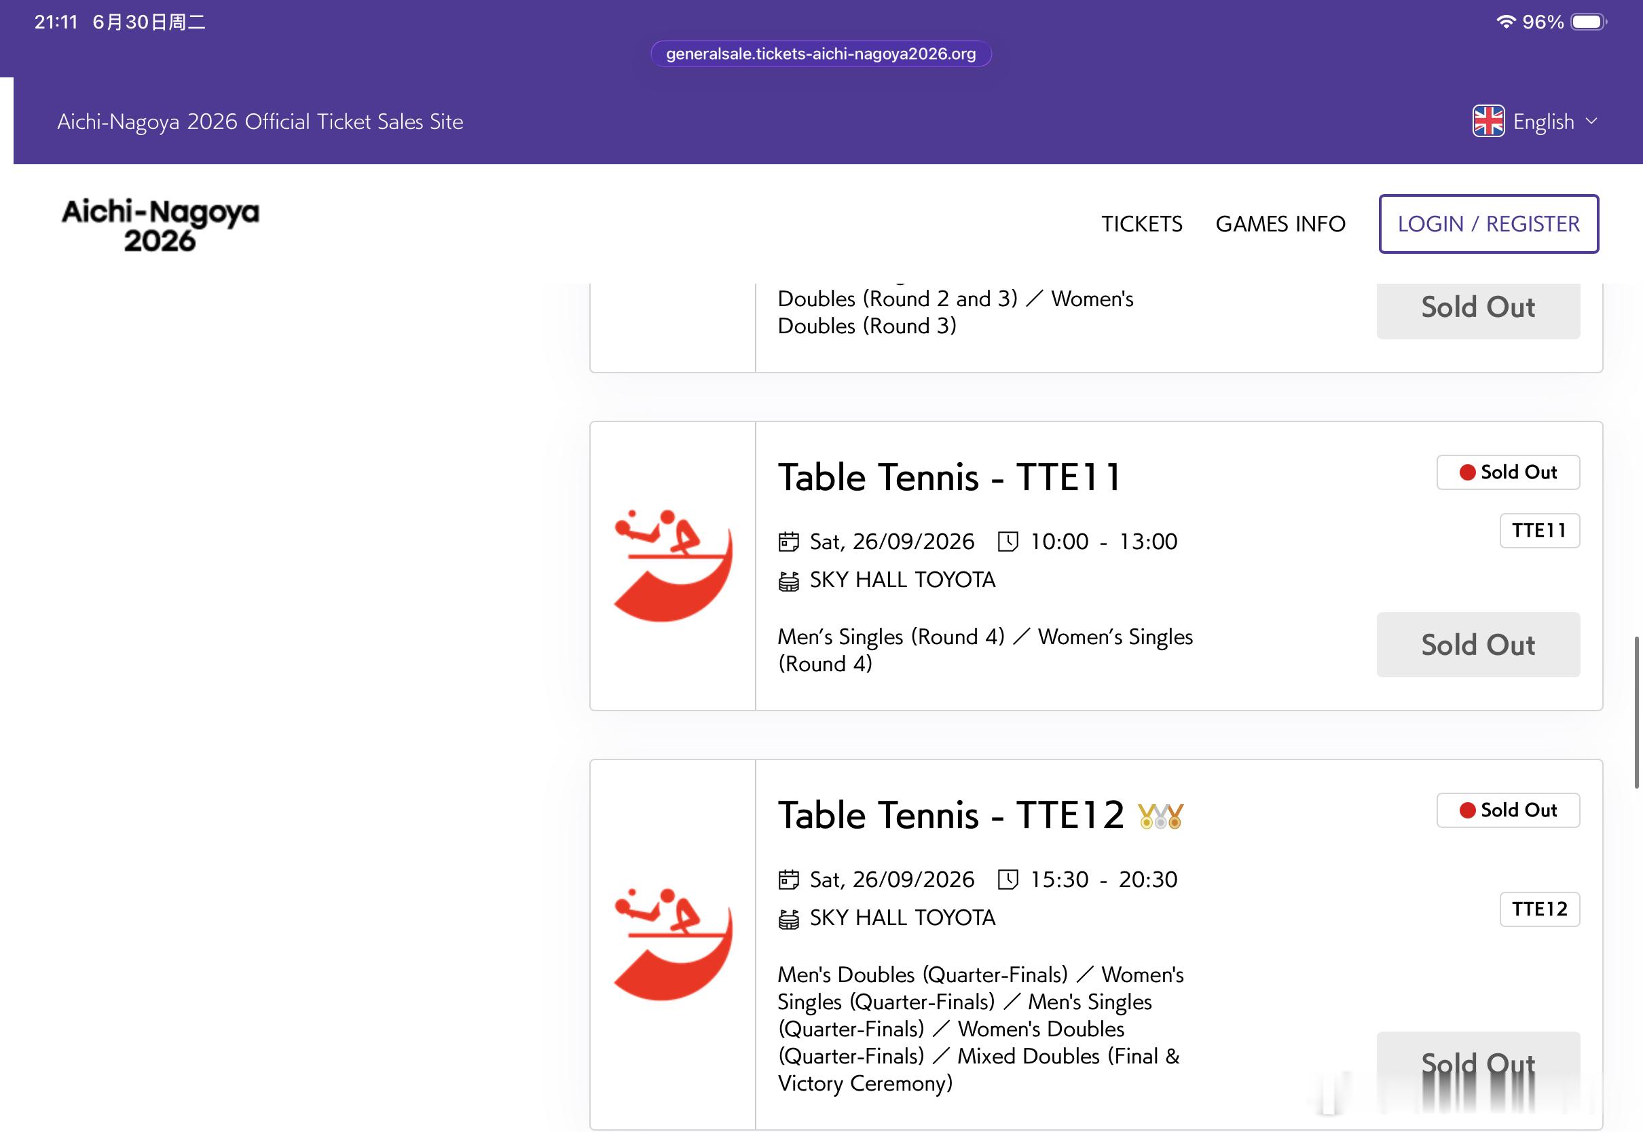Click the TTE12 table tennis pictogram
This screenshot has width=1643, height=1132.
tap(673, 944)
